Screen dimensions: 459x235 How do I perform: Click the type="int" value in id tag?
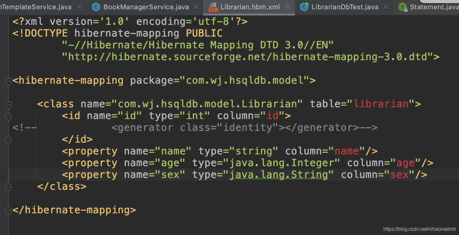coord(195,116)
